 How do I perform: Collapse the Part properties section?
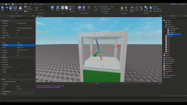click(x=1, y=79)
